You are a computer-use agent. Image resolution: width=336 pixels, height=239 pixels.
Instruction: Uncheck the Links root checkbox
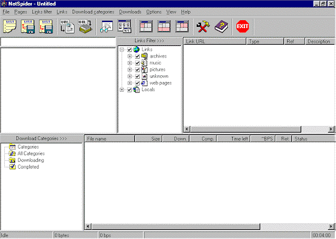pyautogui.click(x=130, y=50)
